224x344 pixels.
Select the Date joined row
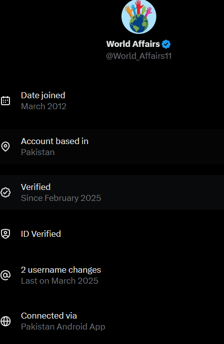(x=112, y=101)
